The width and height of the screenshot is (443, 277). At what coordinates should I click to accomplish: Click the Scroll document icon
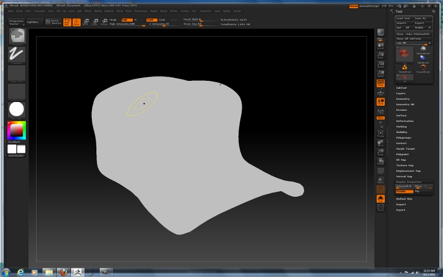[380, 46]
